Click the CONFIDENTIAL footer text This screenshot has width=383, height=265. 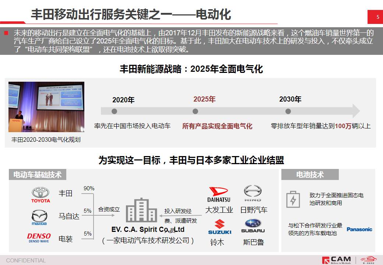coord(26,261)
